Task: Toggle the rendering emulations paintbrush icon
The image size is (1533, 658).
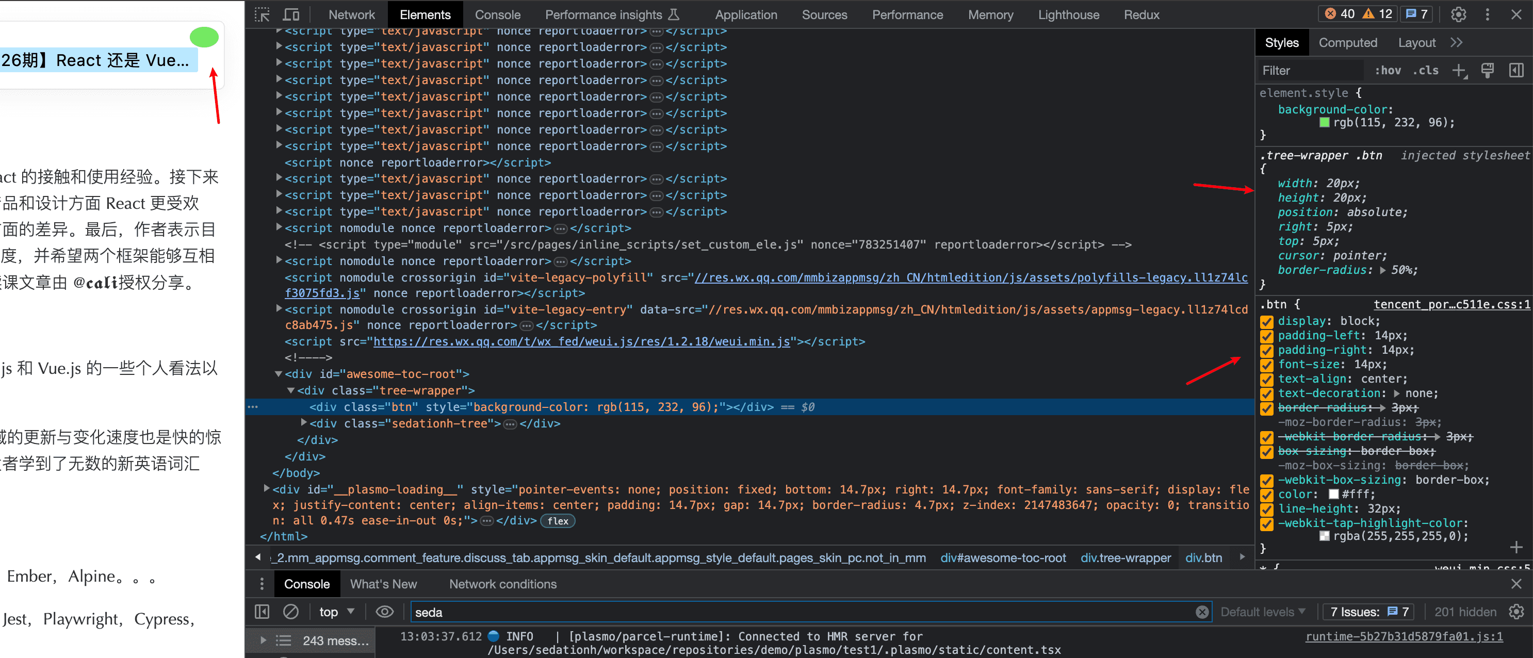Action: tap(1487, 71)
